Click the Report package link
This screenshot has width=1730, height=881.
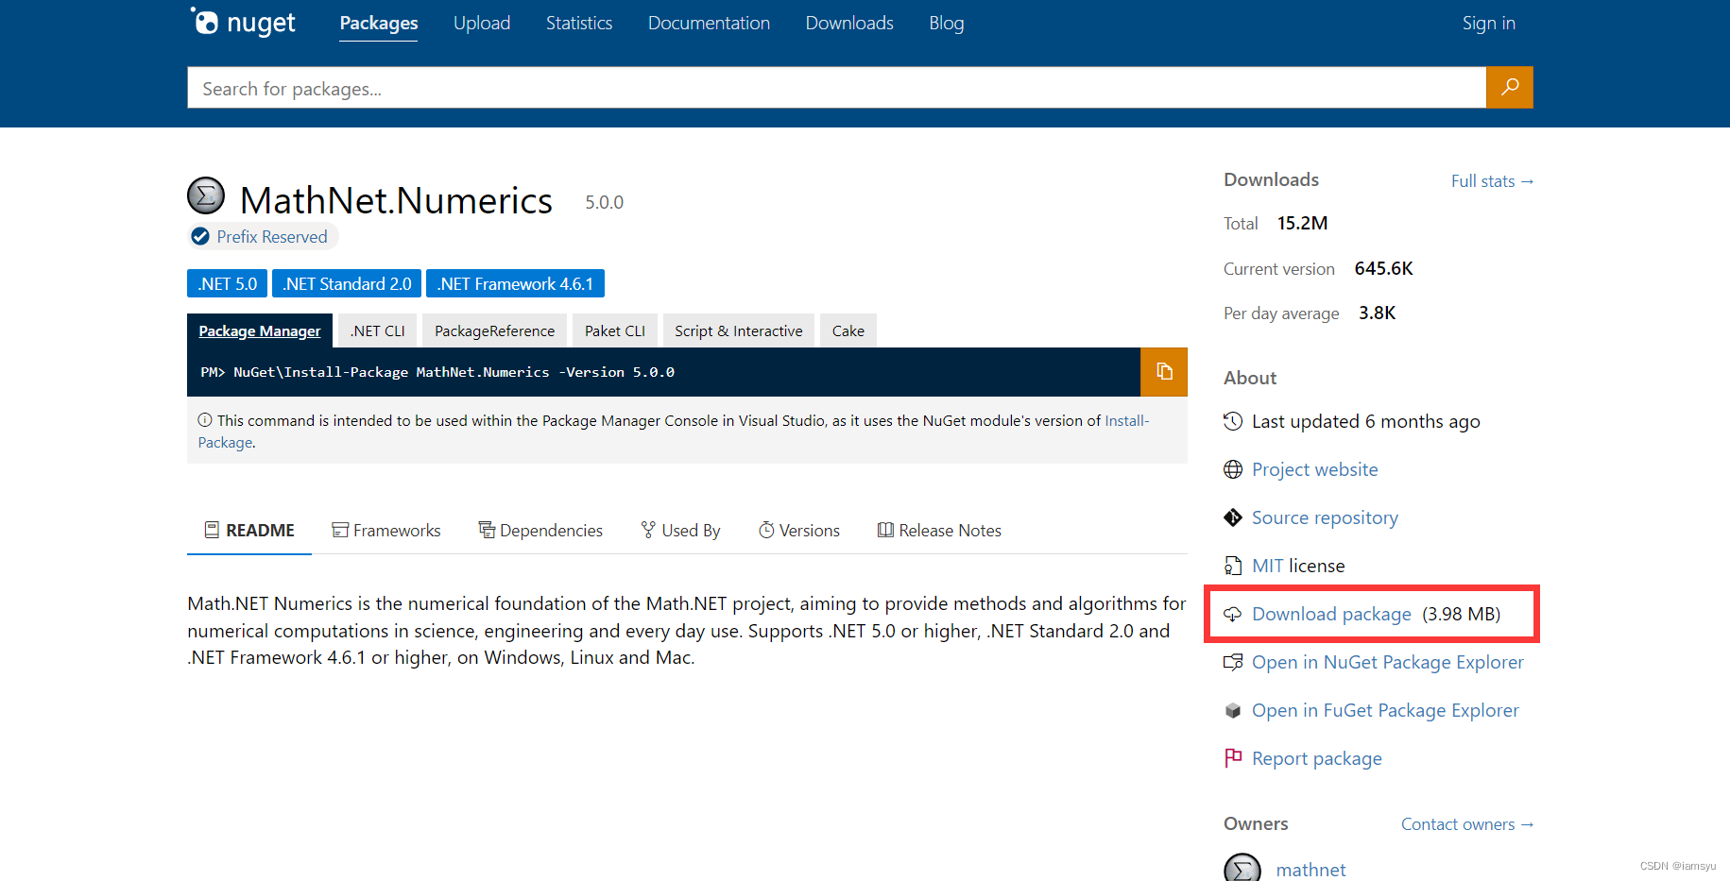tap(1316, 758)
